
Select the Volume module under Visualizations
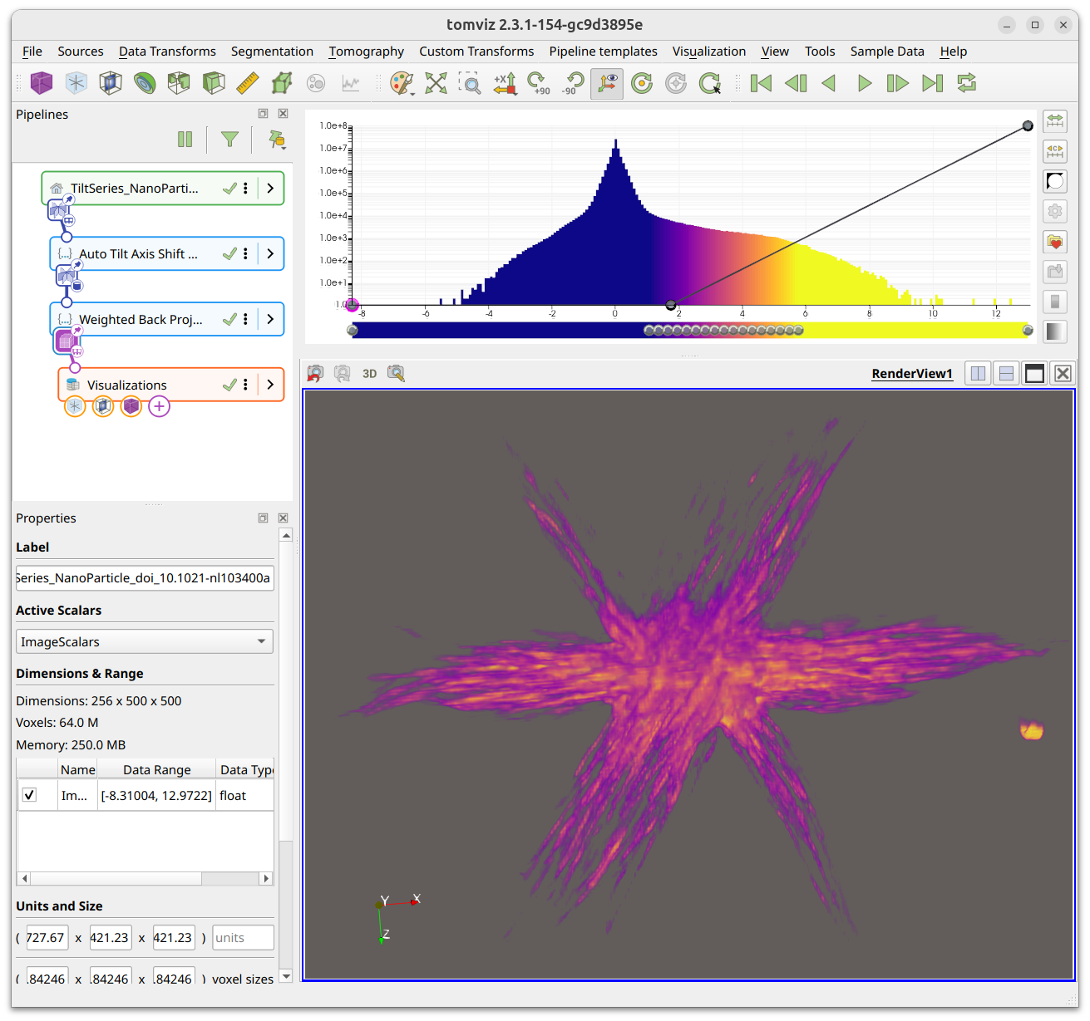131,406
